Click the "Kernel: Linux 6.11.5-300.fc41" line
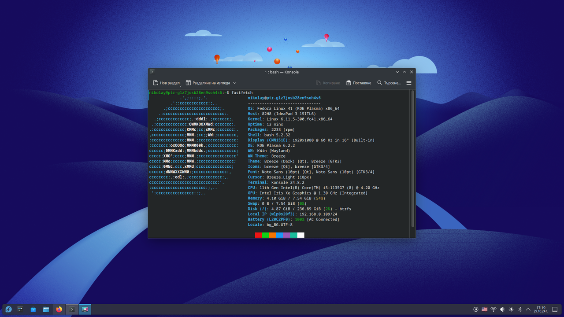The width and height of the screenshot is (564, 317). tap(290, 119)
